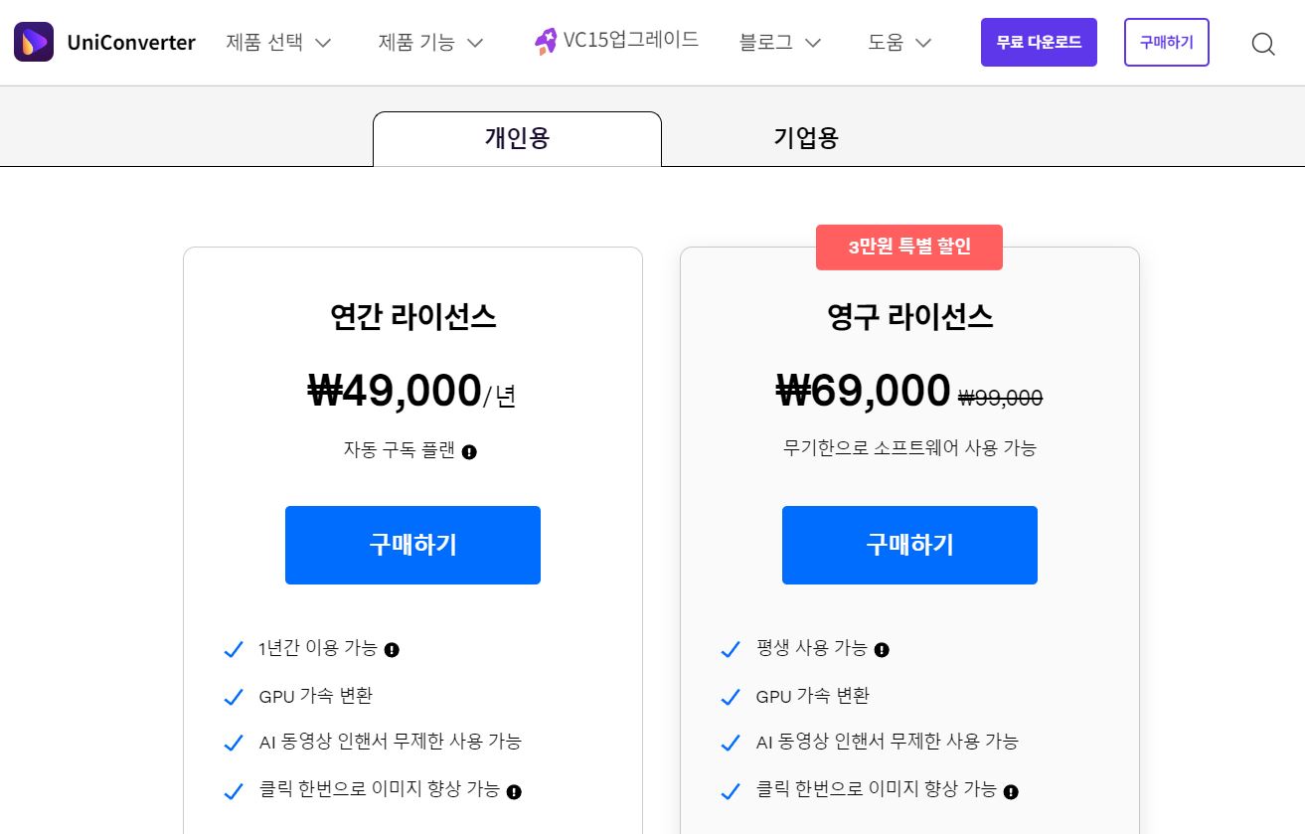The height and width of the screenshot is (834, 1305).
Task: Open the 제품 기능 dropdown menu
Action: click(x=430, y=42)
